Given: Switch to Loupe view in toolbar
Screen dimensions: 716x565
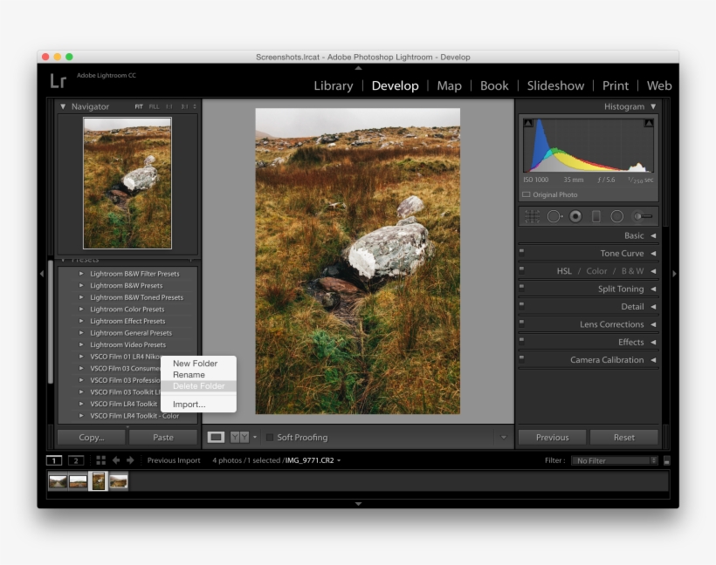Looking at the screenshot, I should point(216,437).
